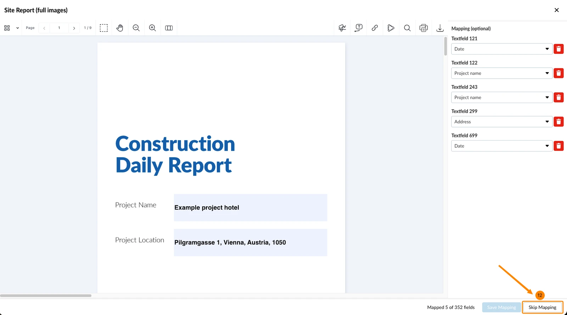Screen dimensions: 567x315
Task: Delete the Textfeld 121 mapping
Action: (558, 49)
